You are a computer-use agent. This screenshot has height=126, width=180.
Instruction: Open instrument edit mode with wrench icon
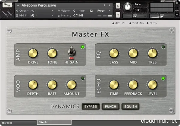[7, 5]
